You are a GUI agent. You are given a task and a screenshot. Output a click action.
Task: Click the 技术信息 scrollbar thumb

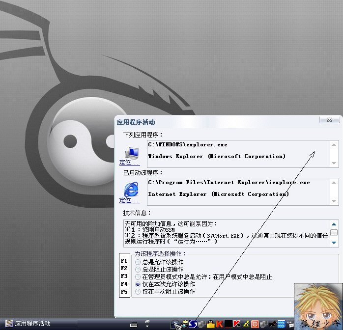coord(334,232)
